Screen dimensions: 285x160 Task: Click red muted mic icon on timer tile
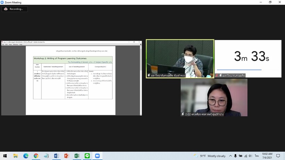point(217,75)
